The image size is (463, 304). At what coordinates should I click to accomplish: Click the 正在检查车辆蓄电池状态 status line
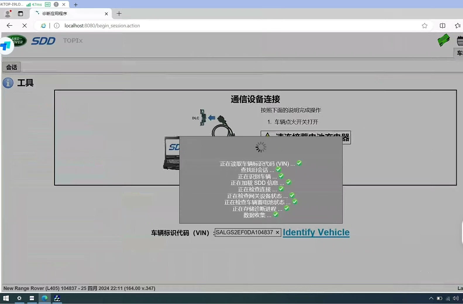257,202
